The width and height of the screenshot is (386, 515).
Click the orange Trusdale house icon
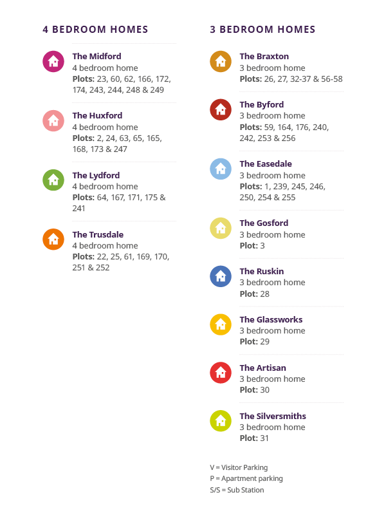53,239
